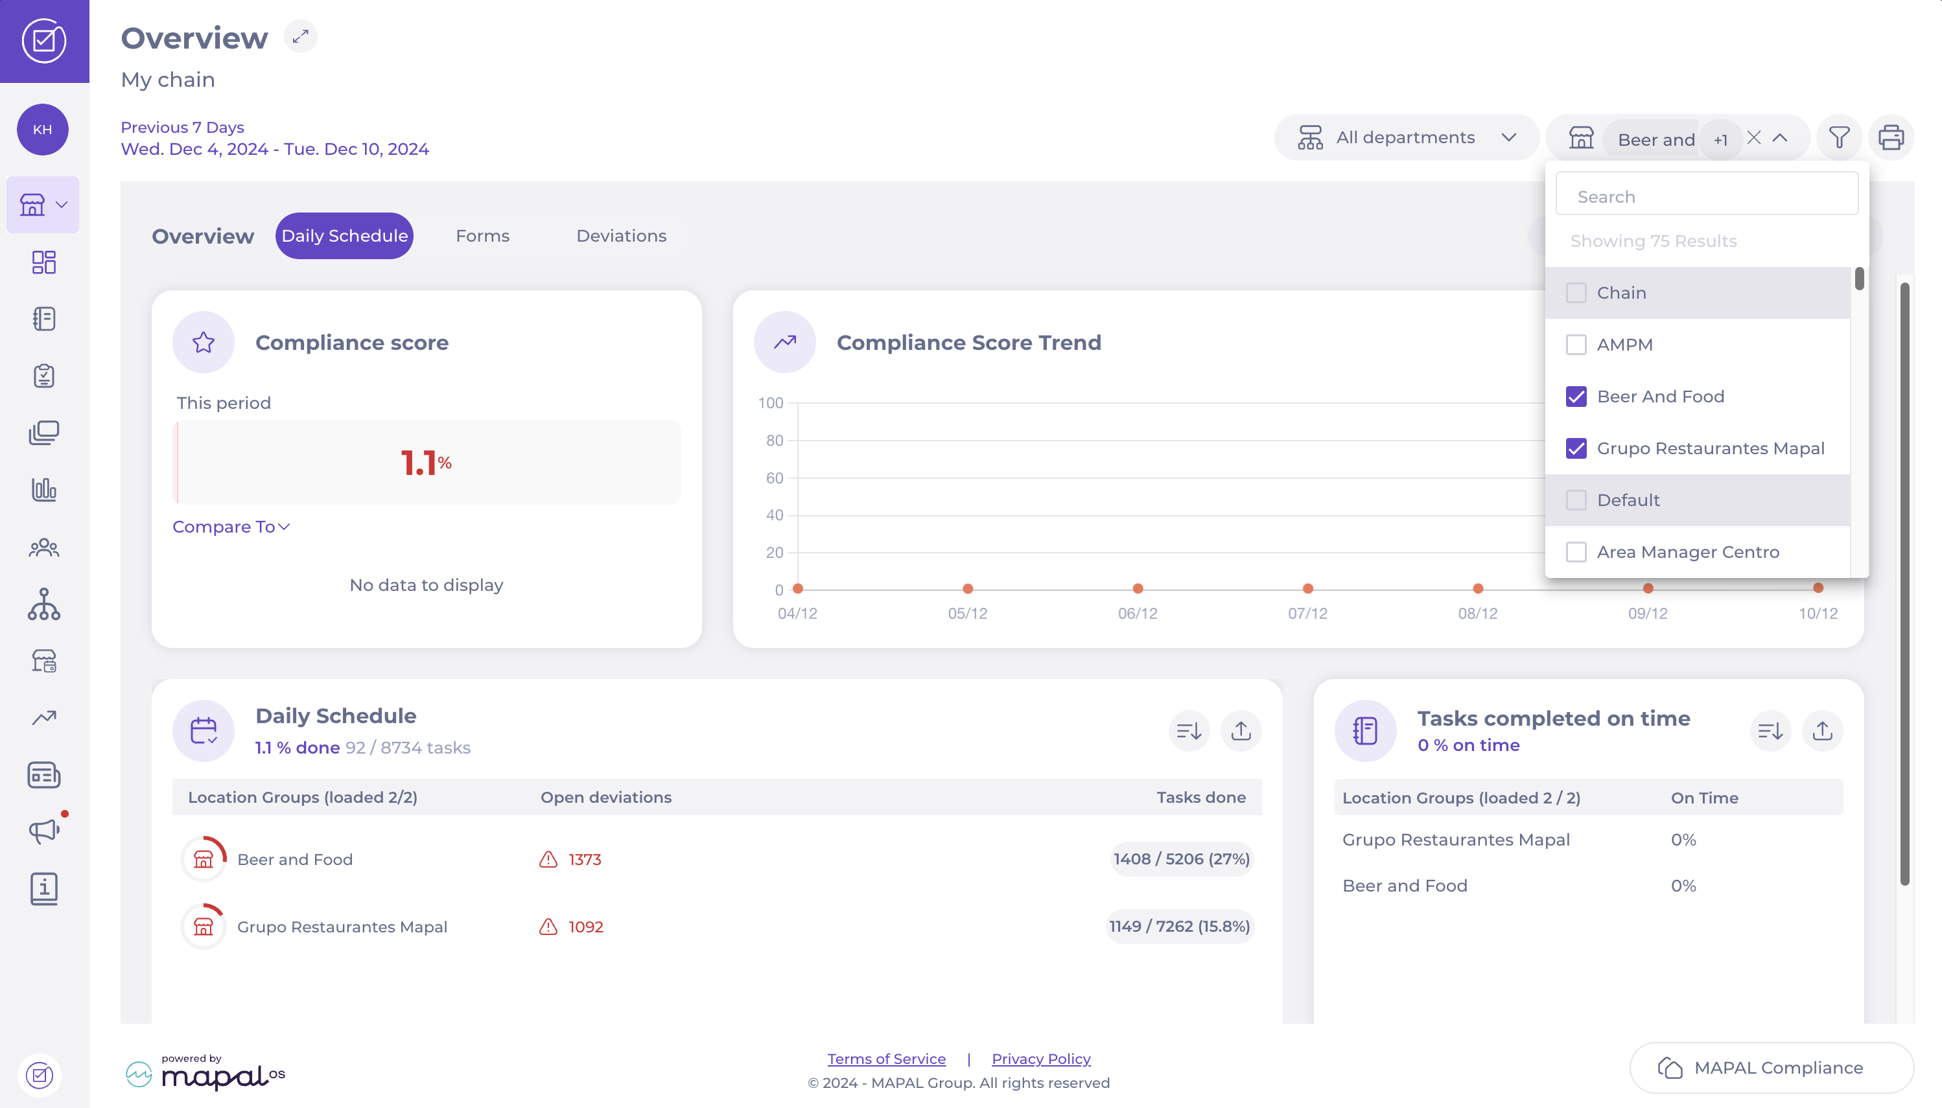The image size is (1942, 1108).
Task: Check the Area Manager Centro checkbox
Action: pyautogui.click(x=1576, y=551)
